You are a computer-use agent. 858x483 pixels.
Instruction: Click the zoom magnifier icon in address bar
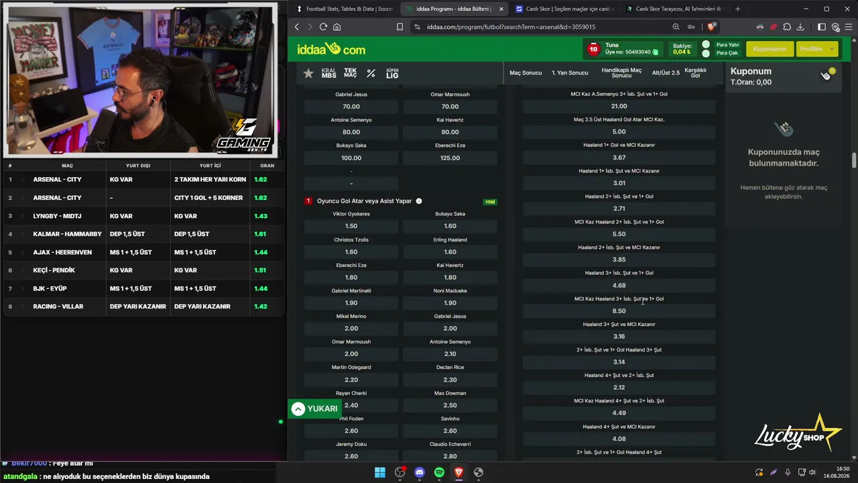[x=676, y=27]
